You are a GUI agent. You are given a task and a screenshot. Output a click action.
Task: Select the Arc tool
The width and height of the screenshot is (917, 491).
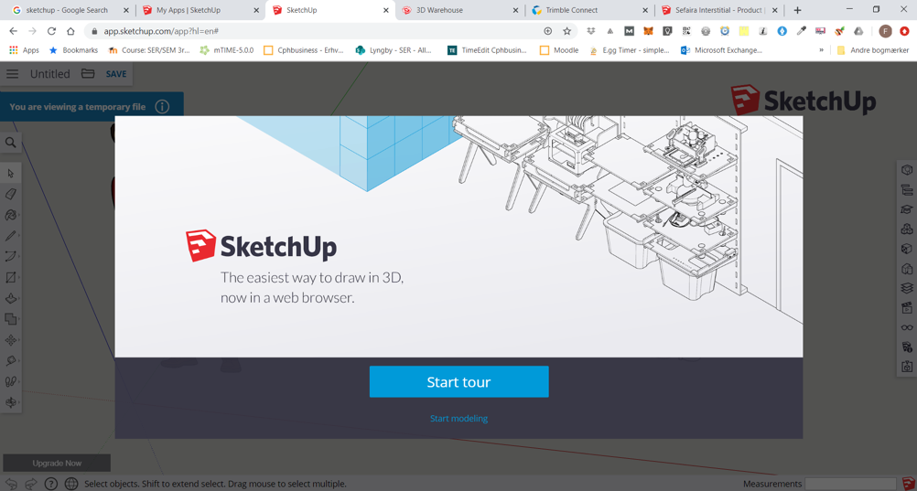(11, 257)
